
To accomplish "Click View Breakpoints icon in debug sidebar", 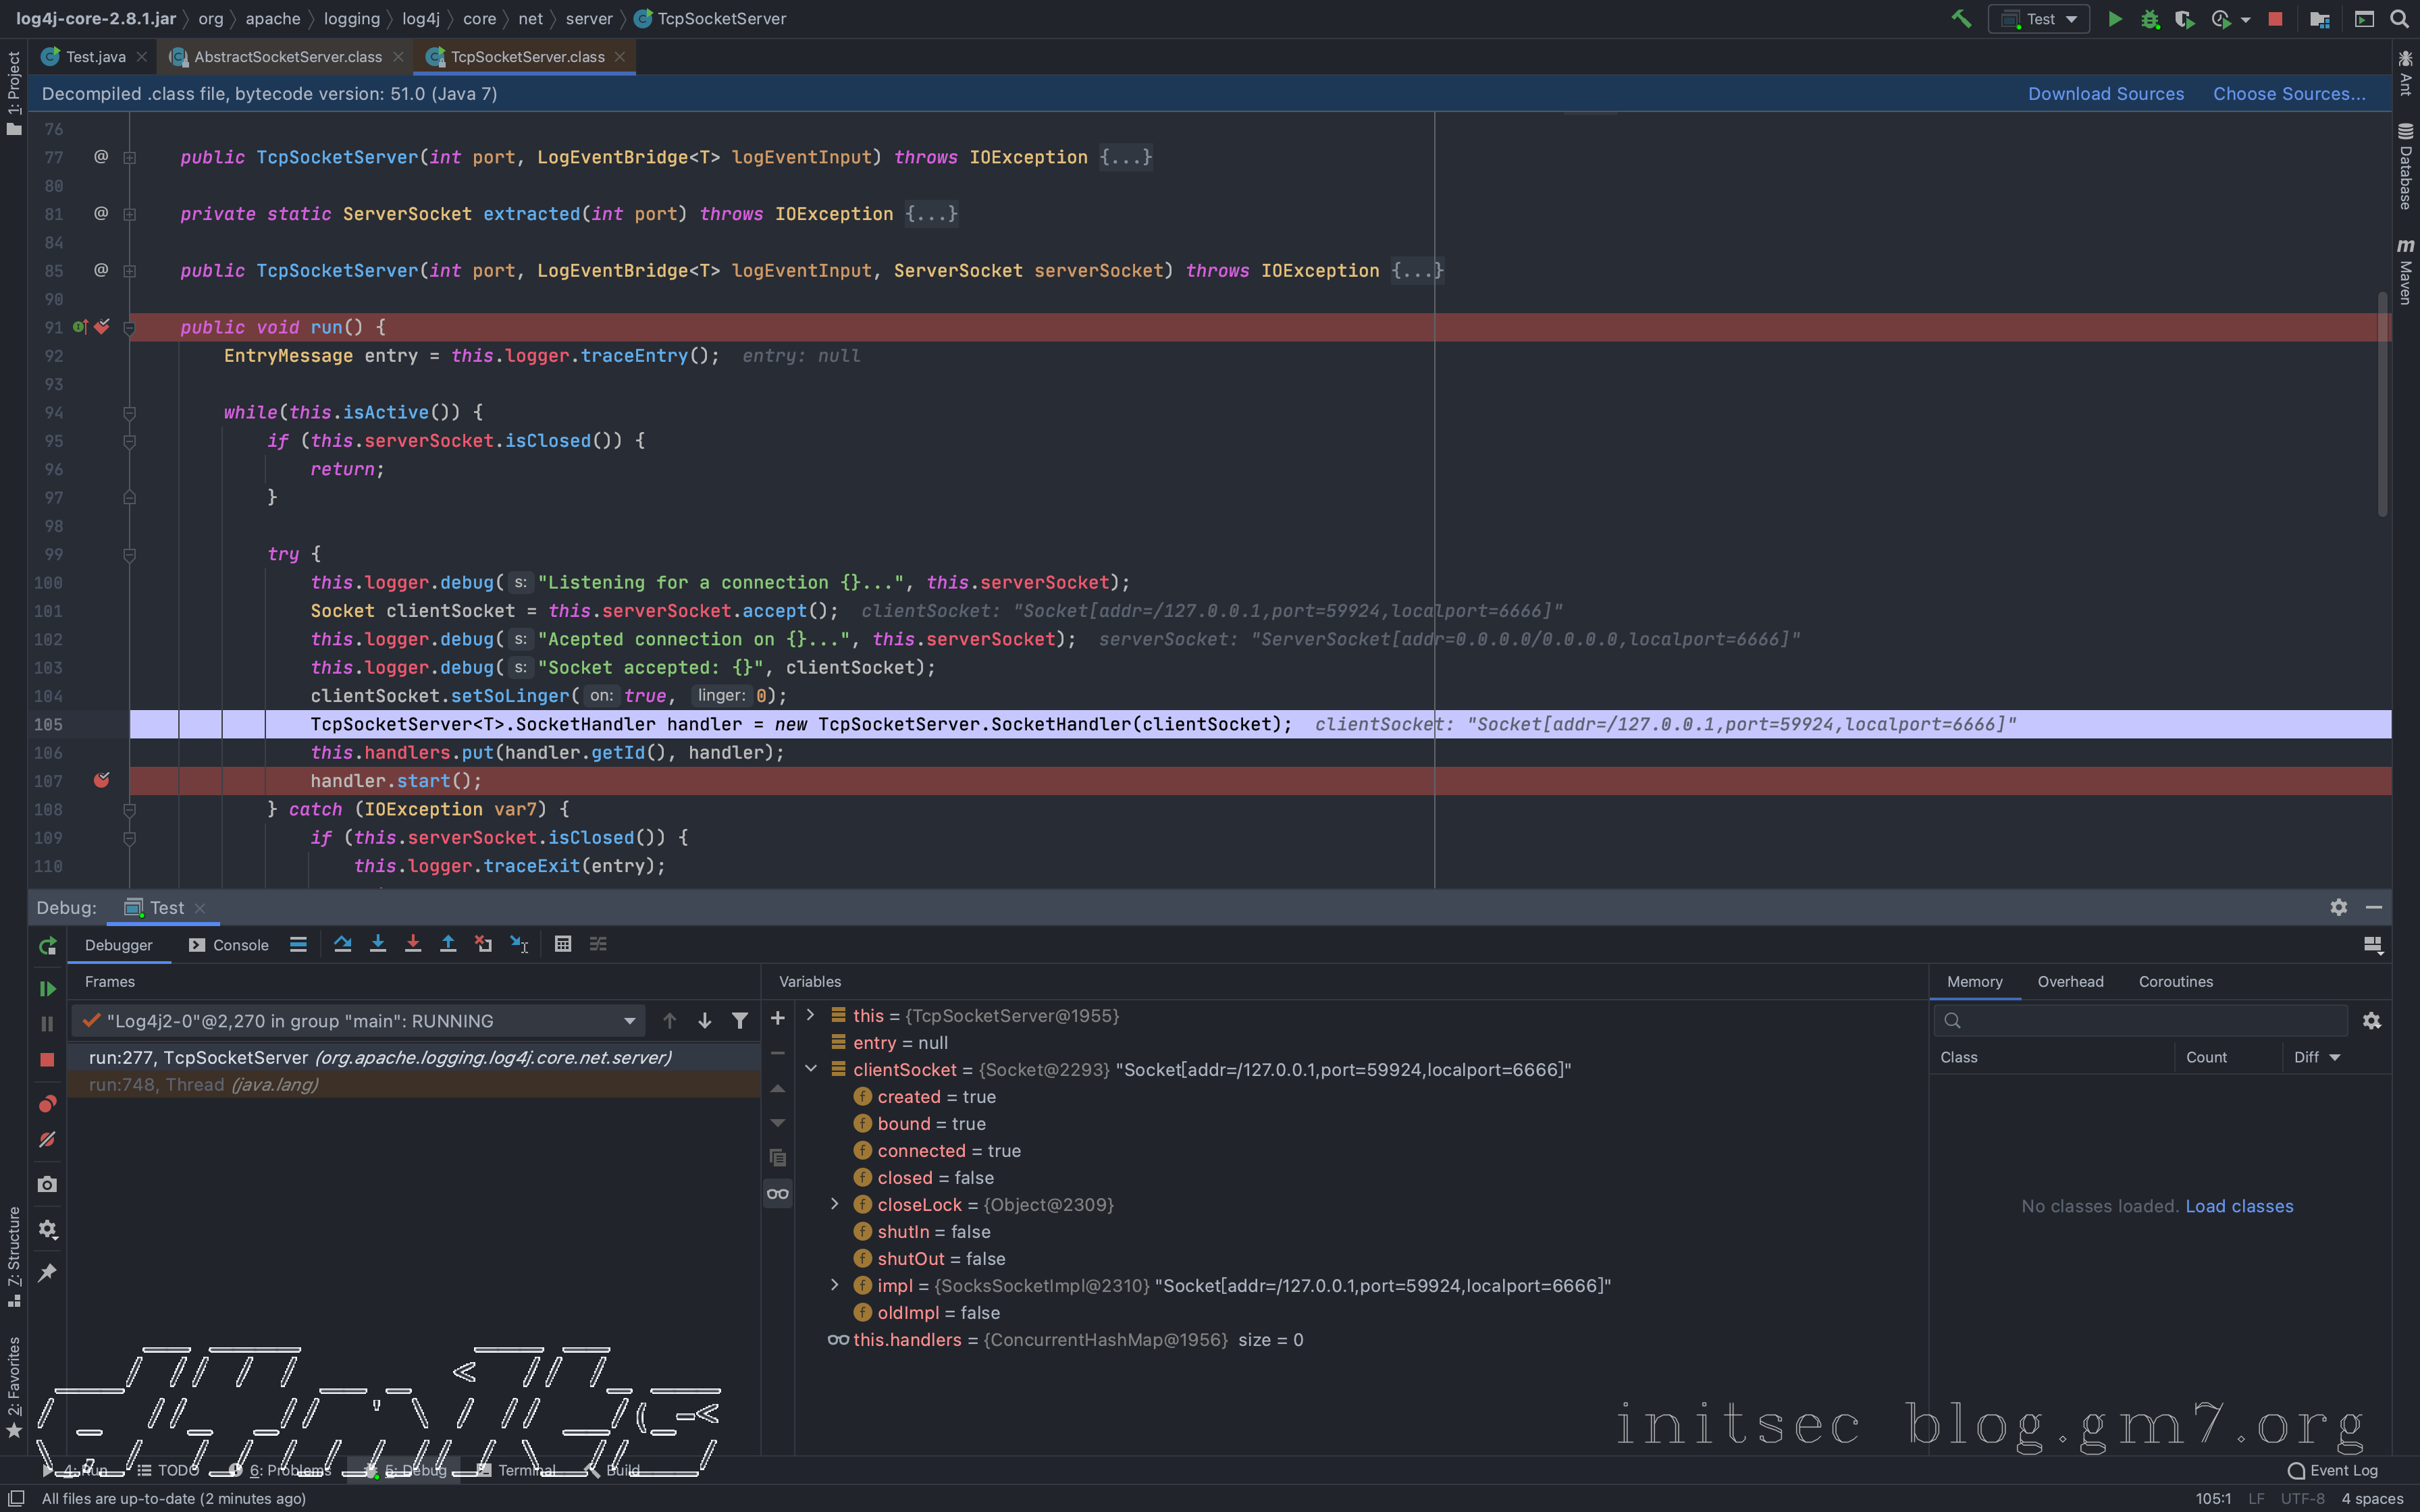I will (47, 1104).
